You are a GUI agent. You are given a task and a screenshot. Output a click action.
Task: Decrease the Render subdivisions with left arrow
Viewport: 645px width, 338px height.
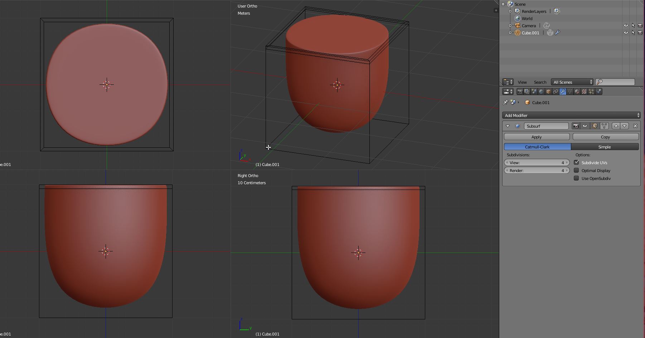click(507, 171)
